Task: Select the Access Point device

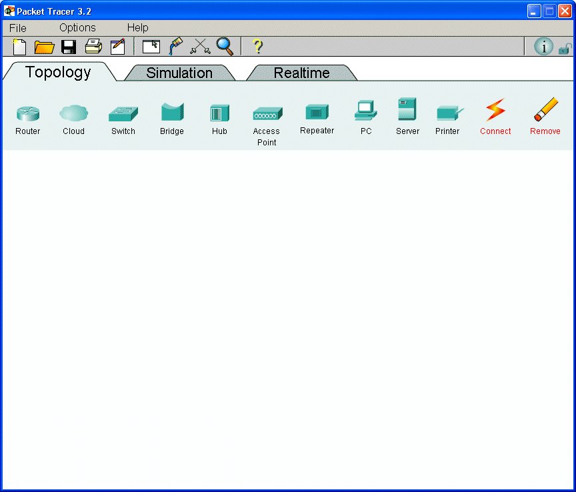Action: (x=267, y=127)
